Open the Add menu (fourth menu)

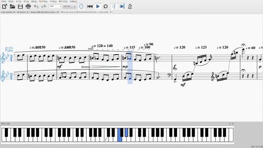pyautogui.click(x=26, y=1)
